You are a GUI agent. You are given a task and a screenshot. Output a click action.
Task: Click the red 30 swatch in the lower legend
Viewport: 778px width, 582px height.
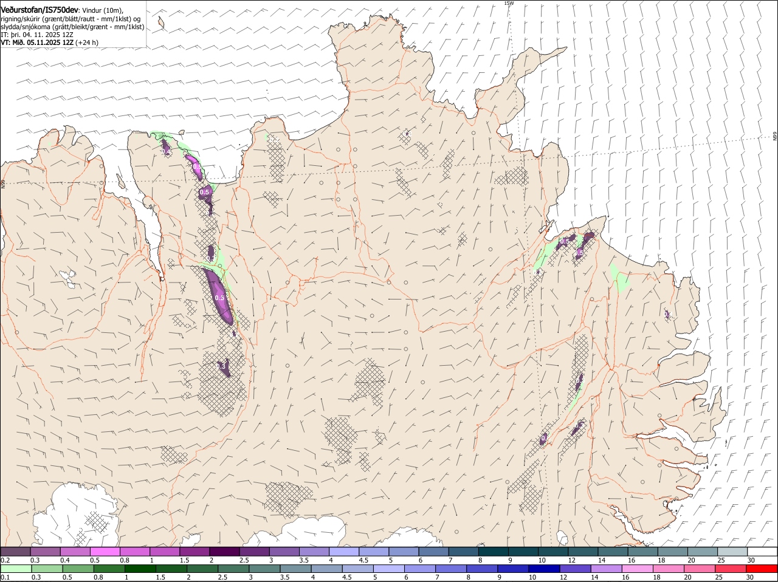(x=762, y=569)
